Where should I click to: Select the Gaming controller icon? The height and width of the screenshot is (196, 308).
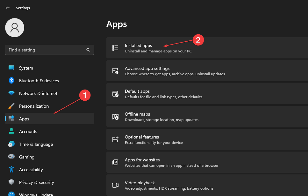point(11,157)
